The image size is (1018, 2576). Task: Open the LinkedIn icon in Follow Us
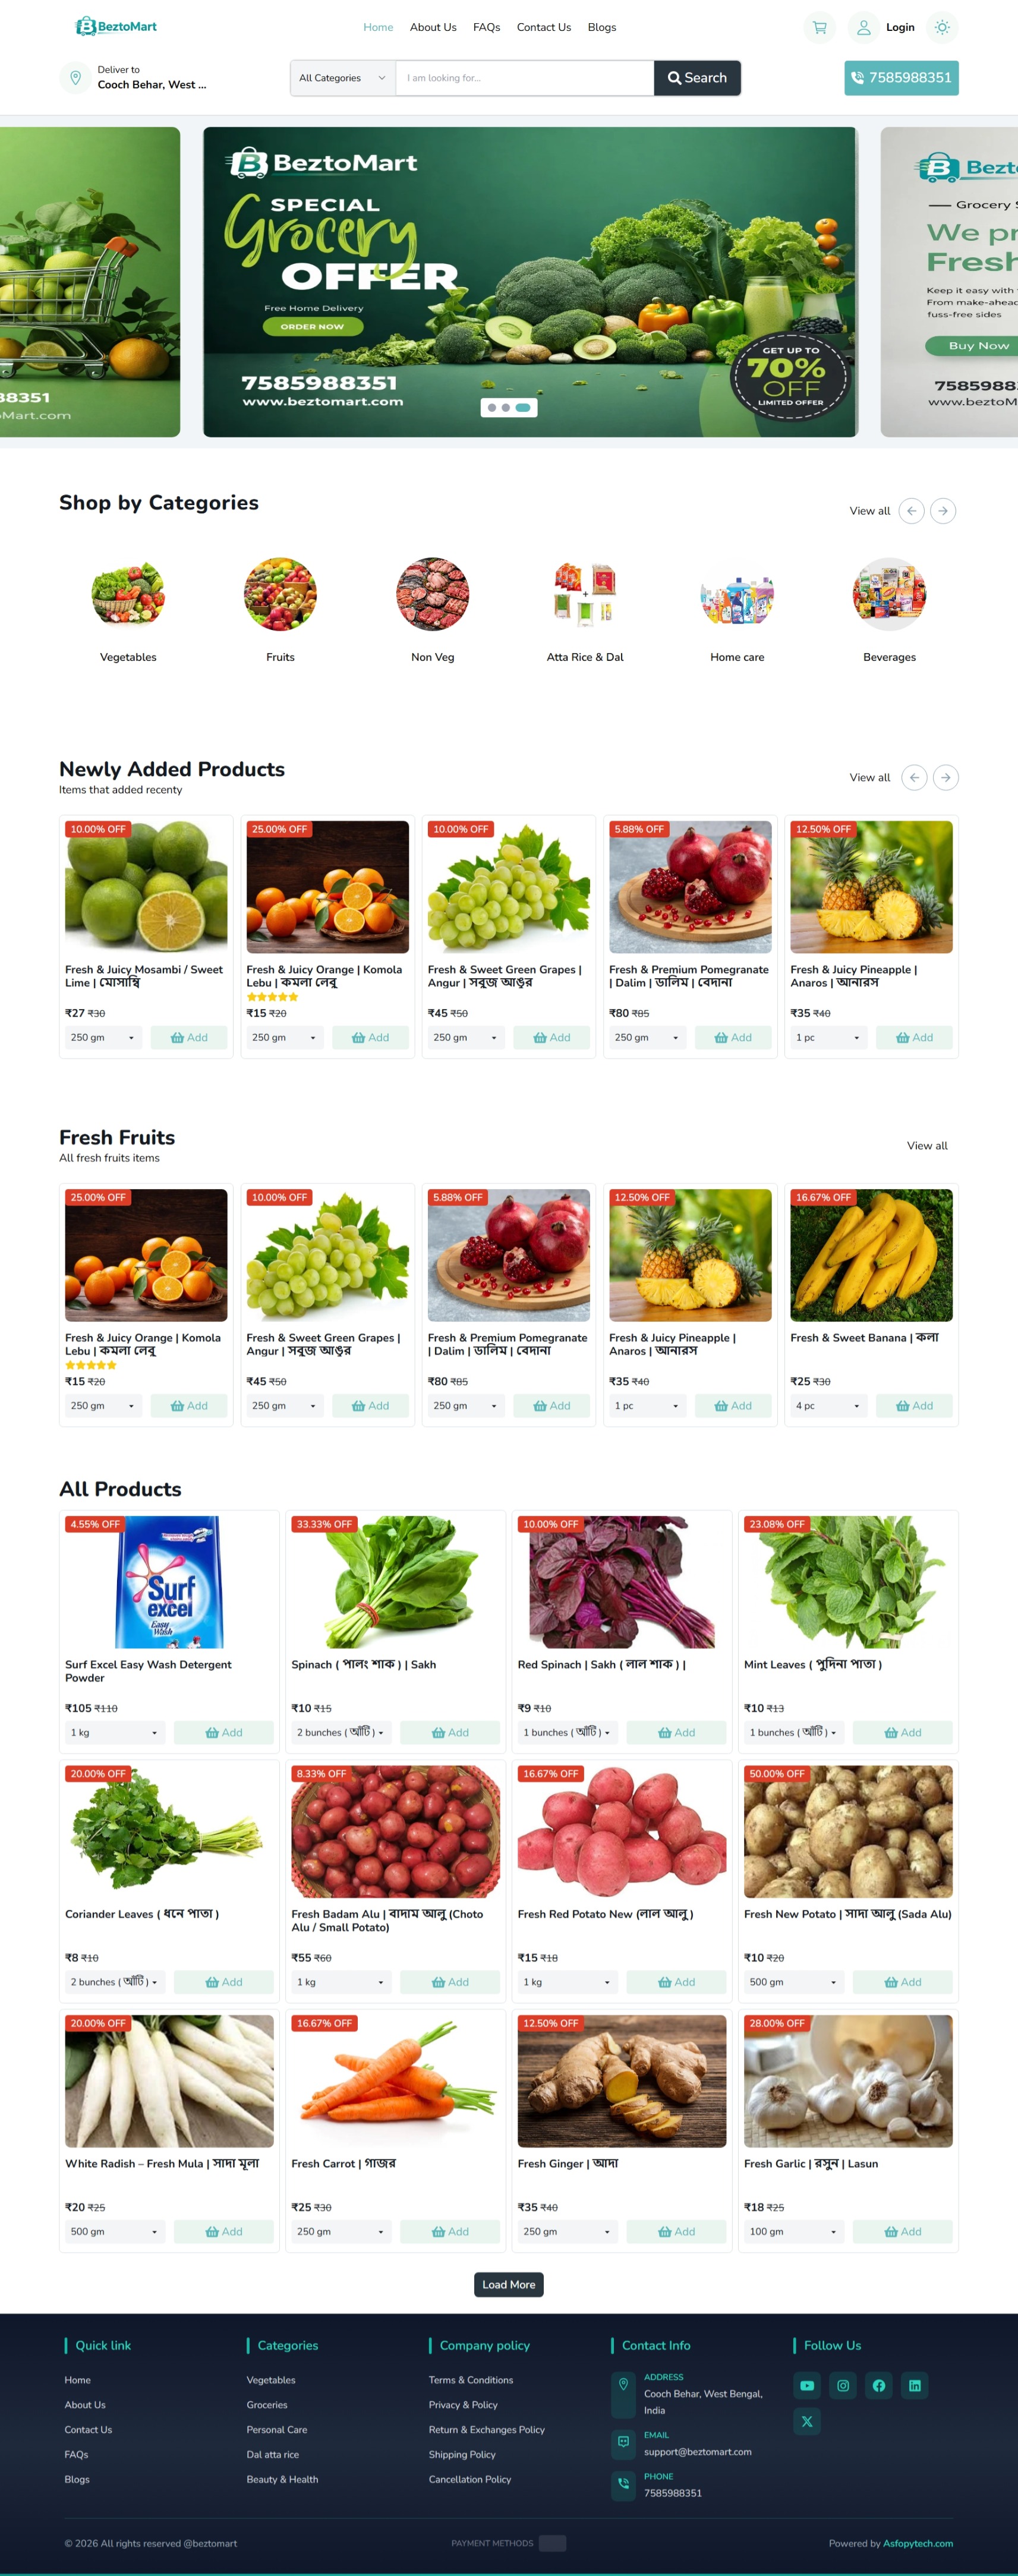[914, 2385]
